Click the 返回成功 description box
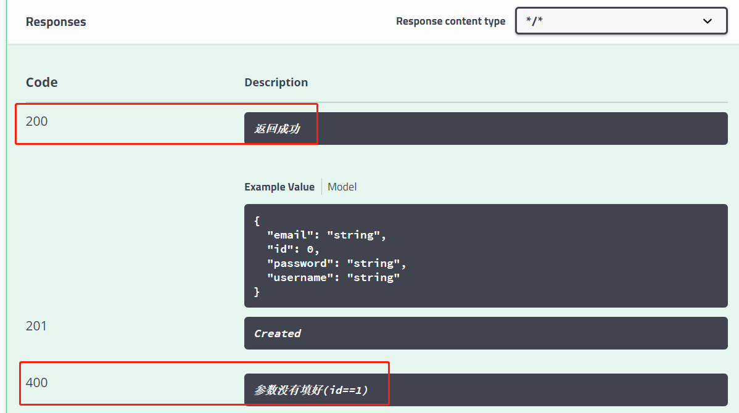Viewport: 739px width, 413px height. tap(486, 129)
